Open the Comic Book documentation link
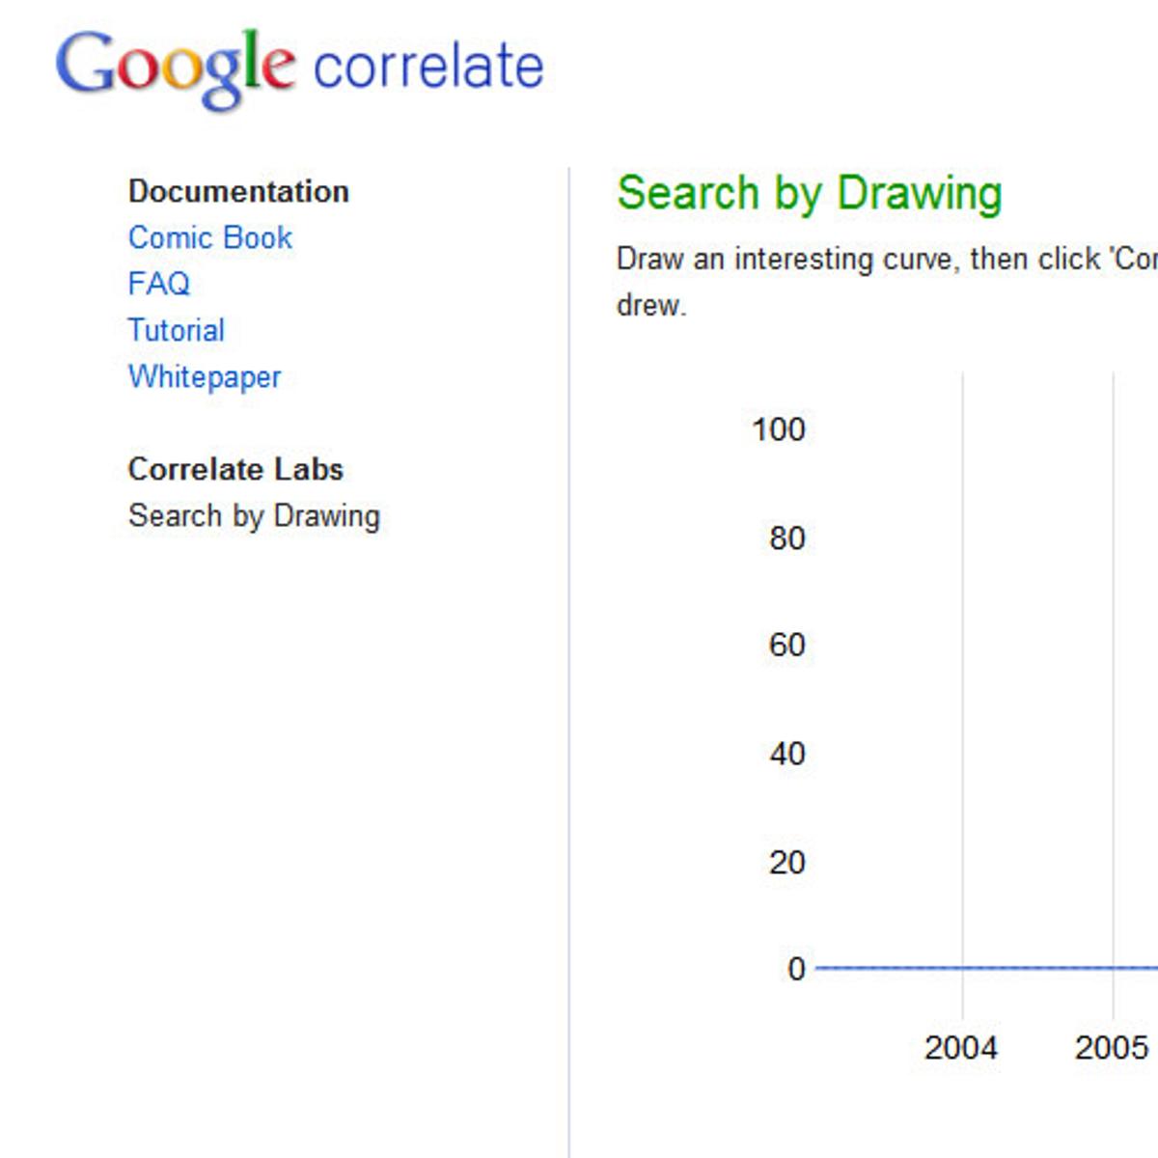Viewport: 1158px width, 1158px height. [210, 237]
